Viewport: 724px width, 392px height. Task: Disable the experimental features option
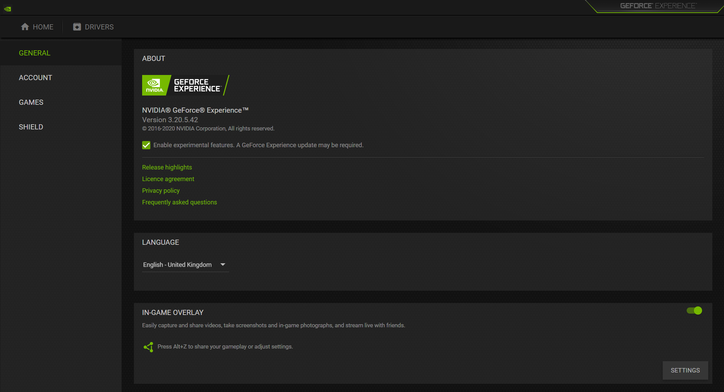coord(146,145)
